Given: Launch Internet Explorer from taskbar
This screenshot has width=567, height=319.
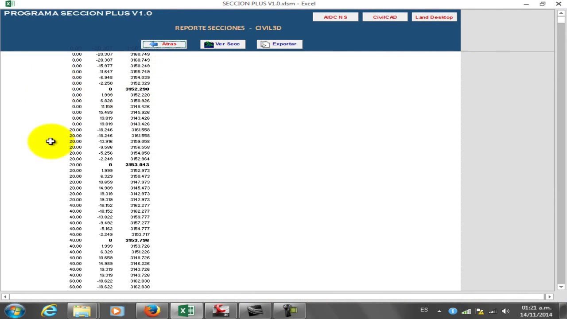Looking at the screenshot, I should [x=49, y=311].
